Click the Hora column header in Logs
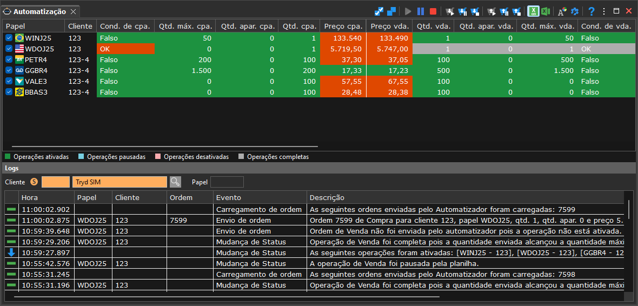The width and height of the screenshot is (638, 306). [46, 198]
